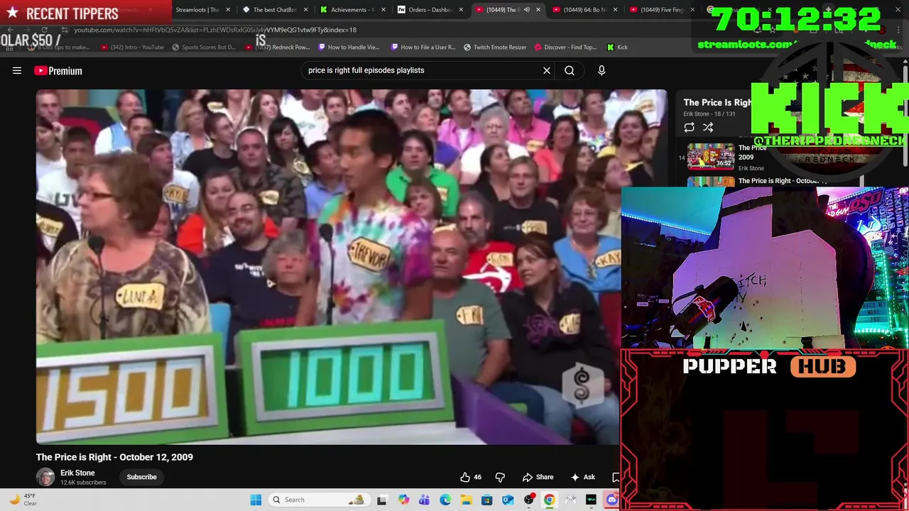The height and width of the screenshot is (511, 909).
Task: Open Microsoft Edge from the taskbar
Action: 445,500
